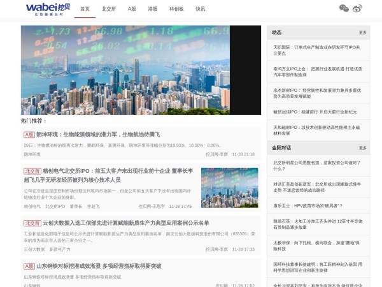Select the 科创板 navigation item
Viewport: 382px width, 287px height.
coord(176,9)
